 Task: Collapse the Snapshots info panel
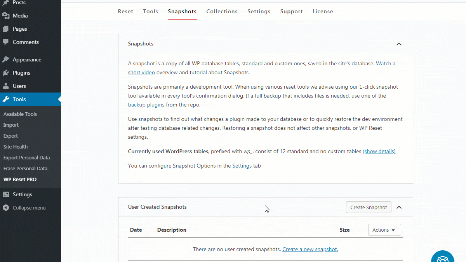[x=399, y=44]
